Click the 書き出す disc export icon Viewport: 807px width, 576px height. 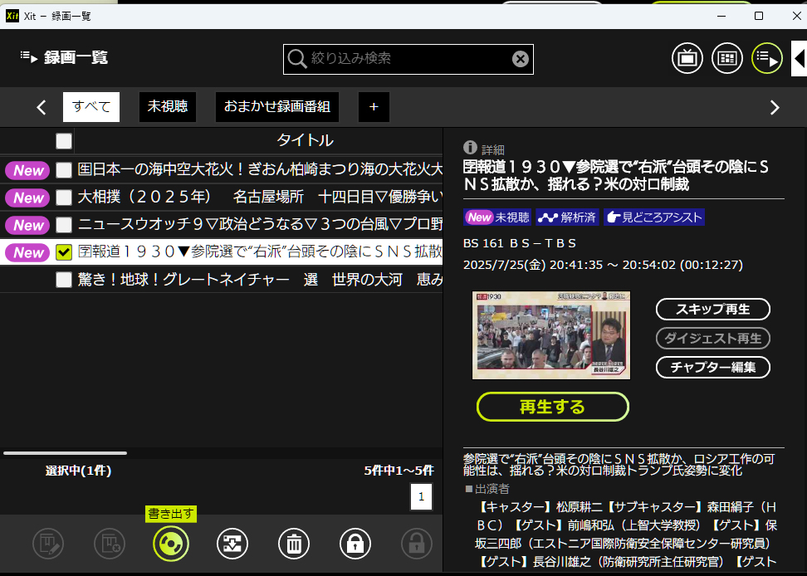pyautogui.click(x=171, y=544)
